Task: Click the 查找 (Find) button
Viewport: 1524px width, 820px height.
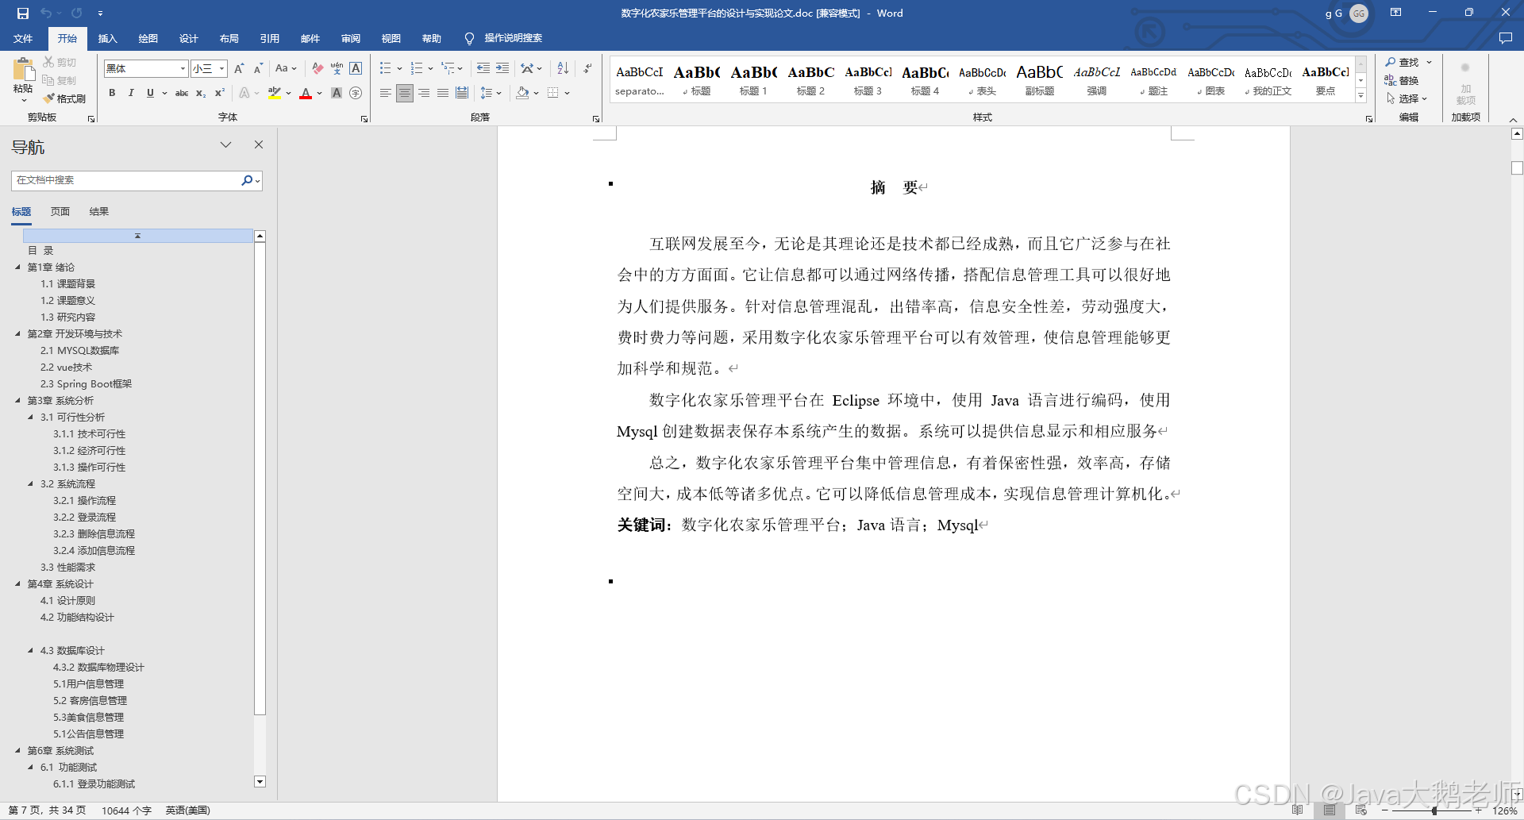Action: 1407,62
